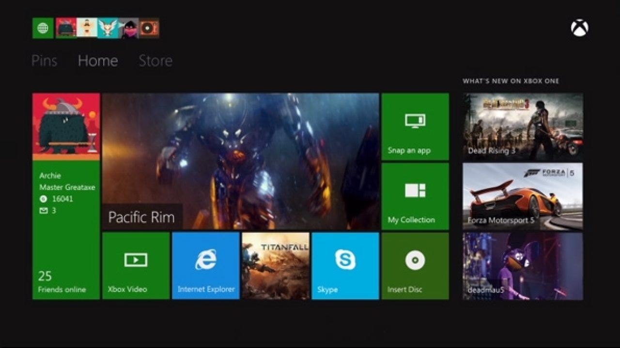The image size is (620, 348).
Task: Switch to the Pins tab
Action: (x=44, y=61)
